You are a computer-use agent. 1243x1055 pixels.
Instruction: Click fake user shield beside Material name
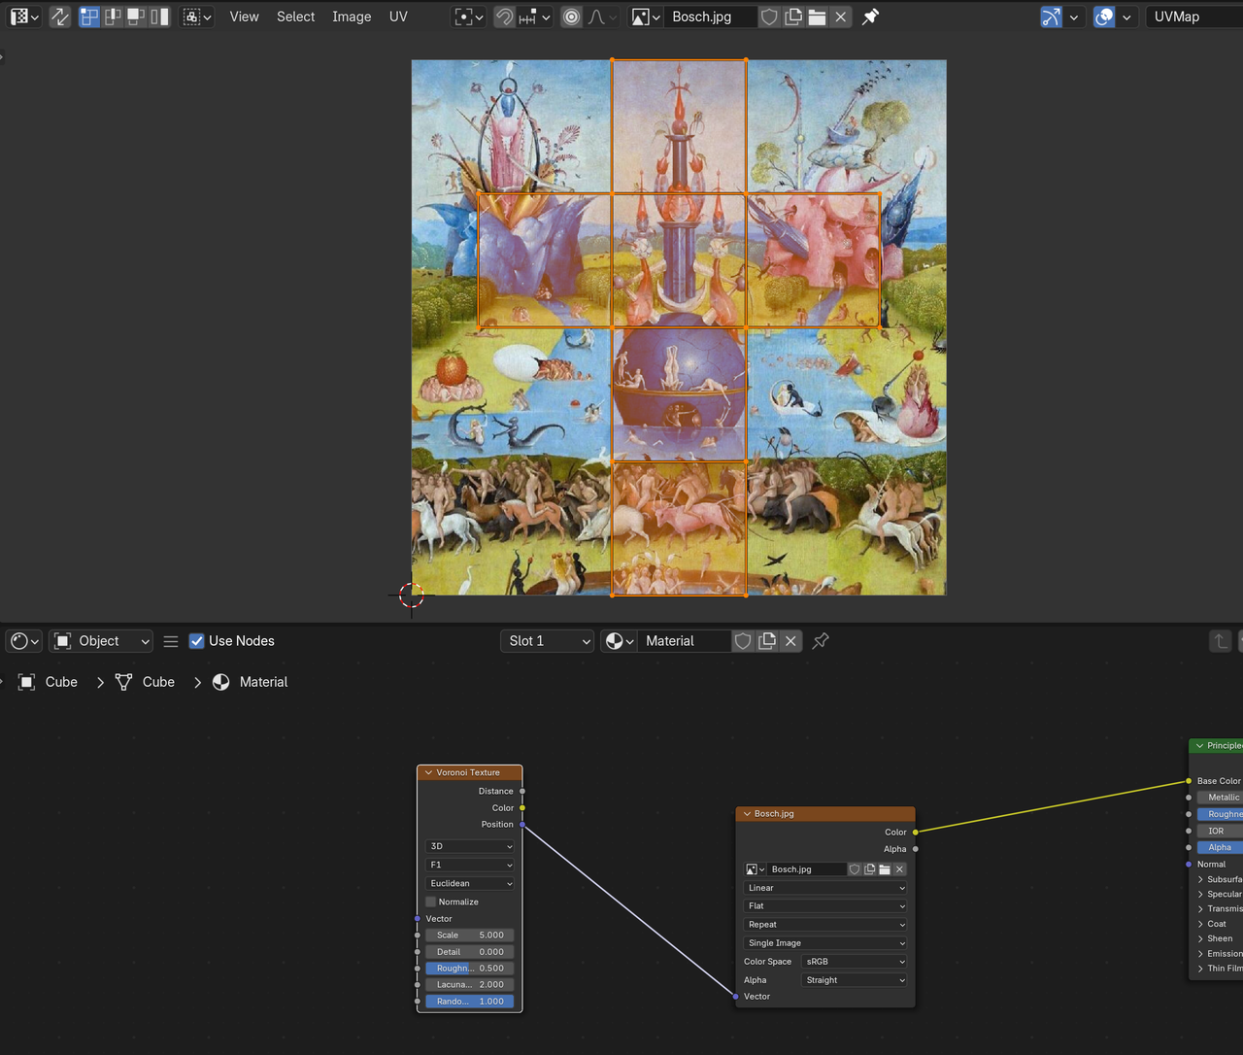(x=743, y=641)
